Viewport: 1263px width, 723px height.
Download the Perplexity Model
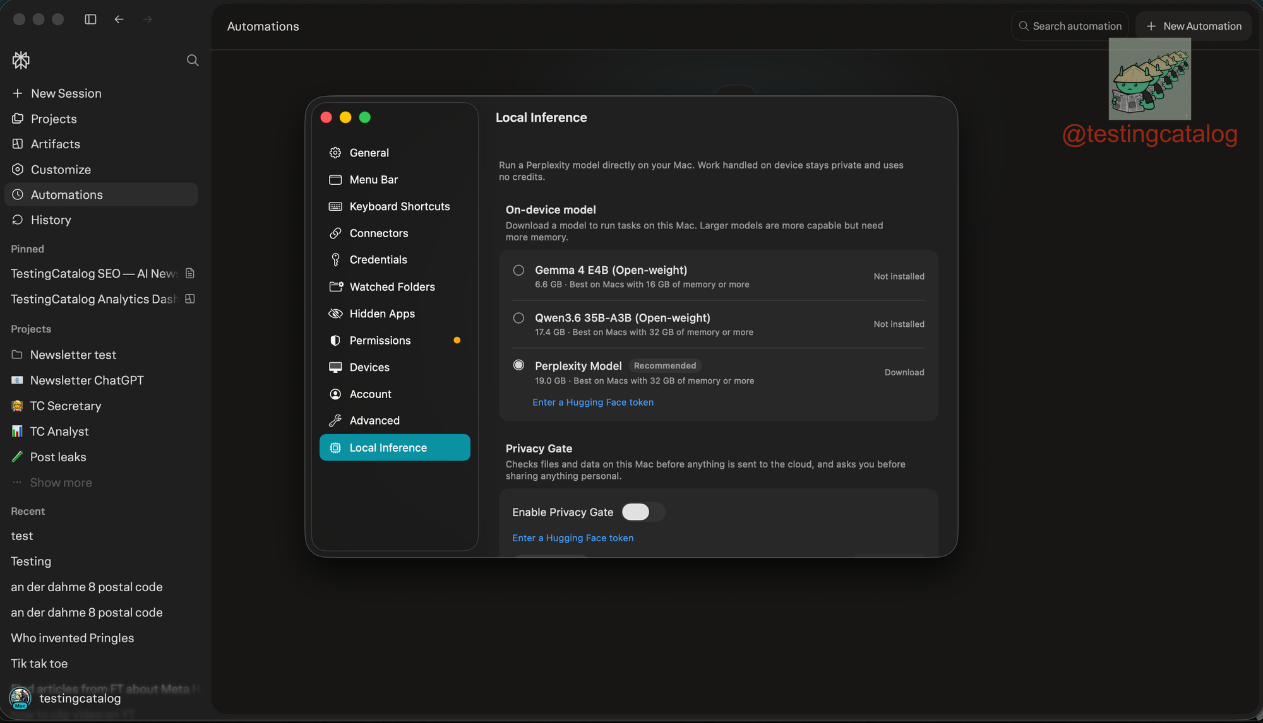[904, 373]
